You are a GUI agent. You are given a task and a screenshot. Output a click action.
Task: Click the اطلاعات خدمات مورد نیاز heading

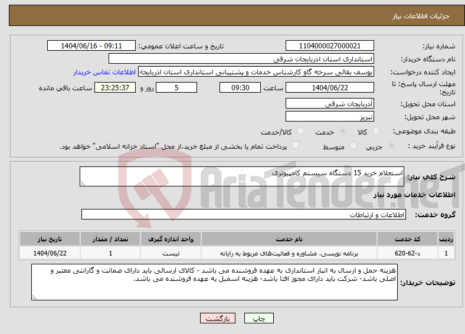click(414, 195)
